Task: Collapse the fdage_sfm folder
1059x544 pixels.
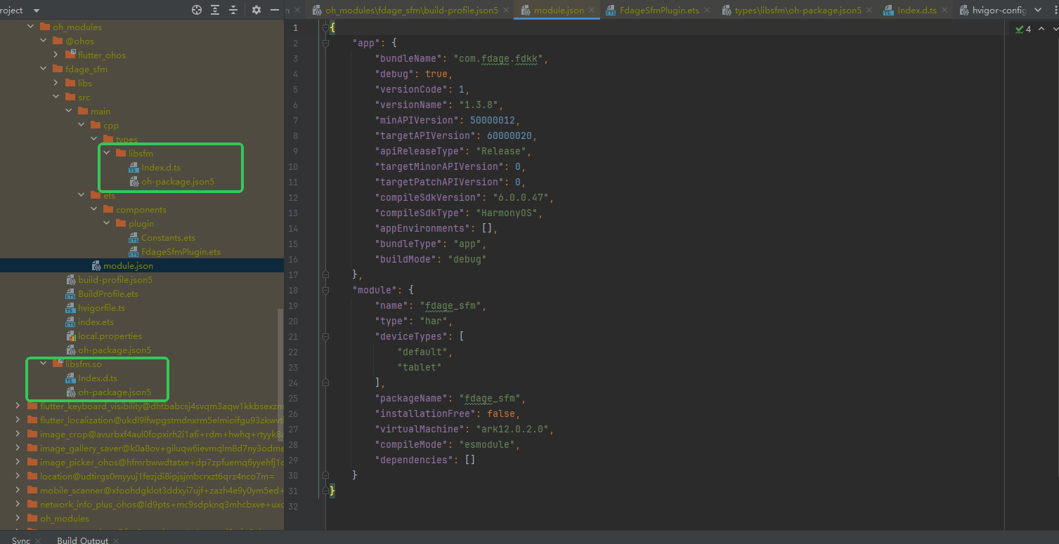Action: [x=44, y=69]
